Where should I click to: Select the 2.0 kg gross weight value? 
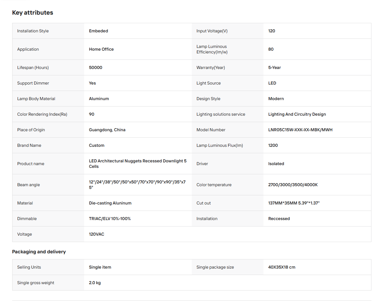coord(95,283)
